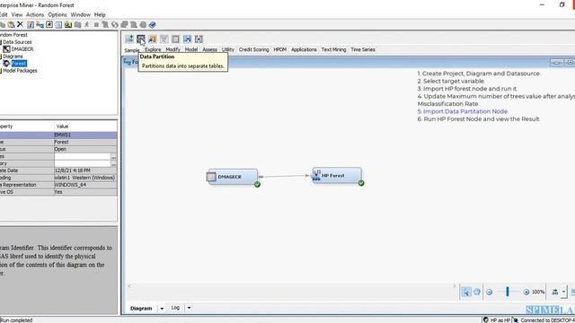This screenshot has width=575, height=323.
Task: Click the upper ellipsis button in properties panel
Action: coord(114,156)
